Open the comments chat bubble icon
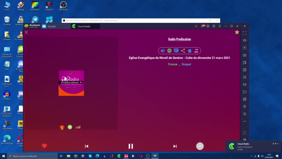The height and width of the screenshot is (159, 282). click(x=176, y=51)
